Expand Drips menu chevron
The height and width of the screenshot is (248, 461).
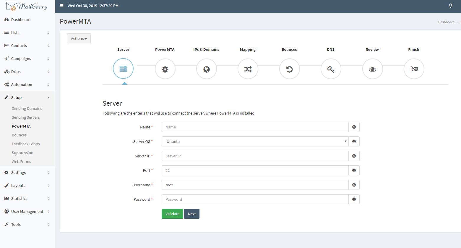click(48, 71)
